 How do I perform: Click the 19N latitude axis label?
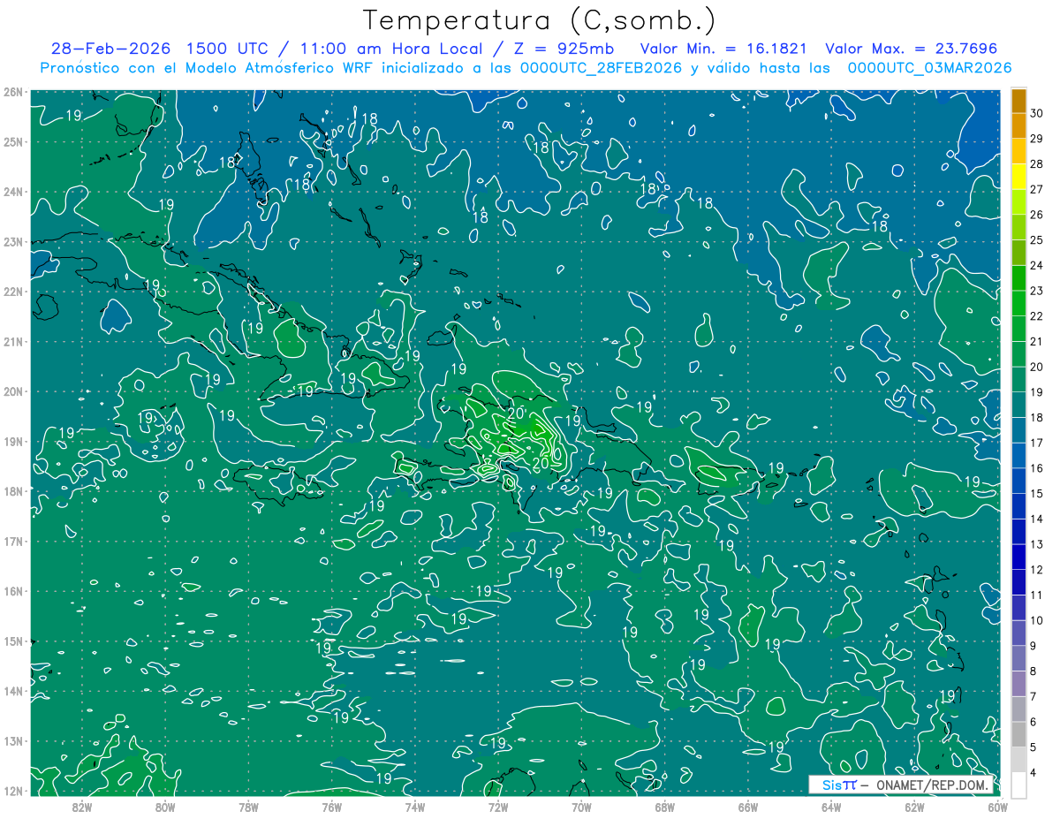[x=13, y=441]
